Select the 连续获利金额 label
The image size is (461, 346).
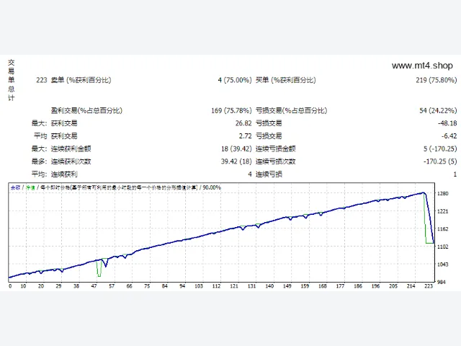pos(71,149)
